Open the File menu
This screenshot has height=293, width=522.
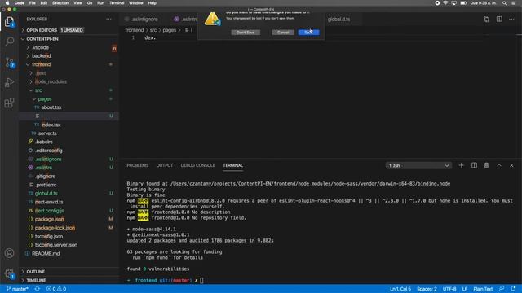coord(33,3)
